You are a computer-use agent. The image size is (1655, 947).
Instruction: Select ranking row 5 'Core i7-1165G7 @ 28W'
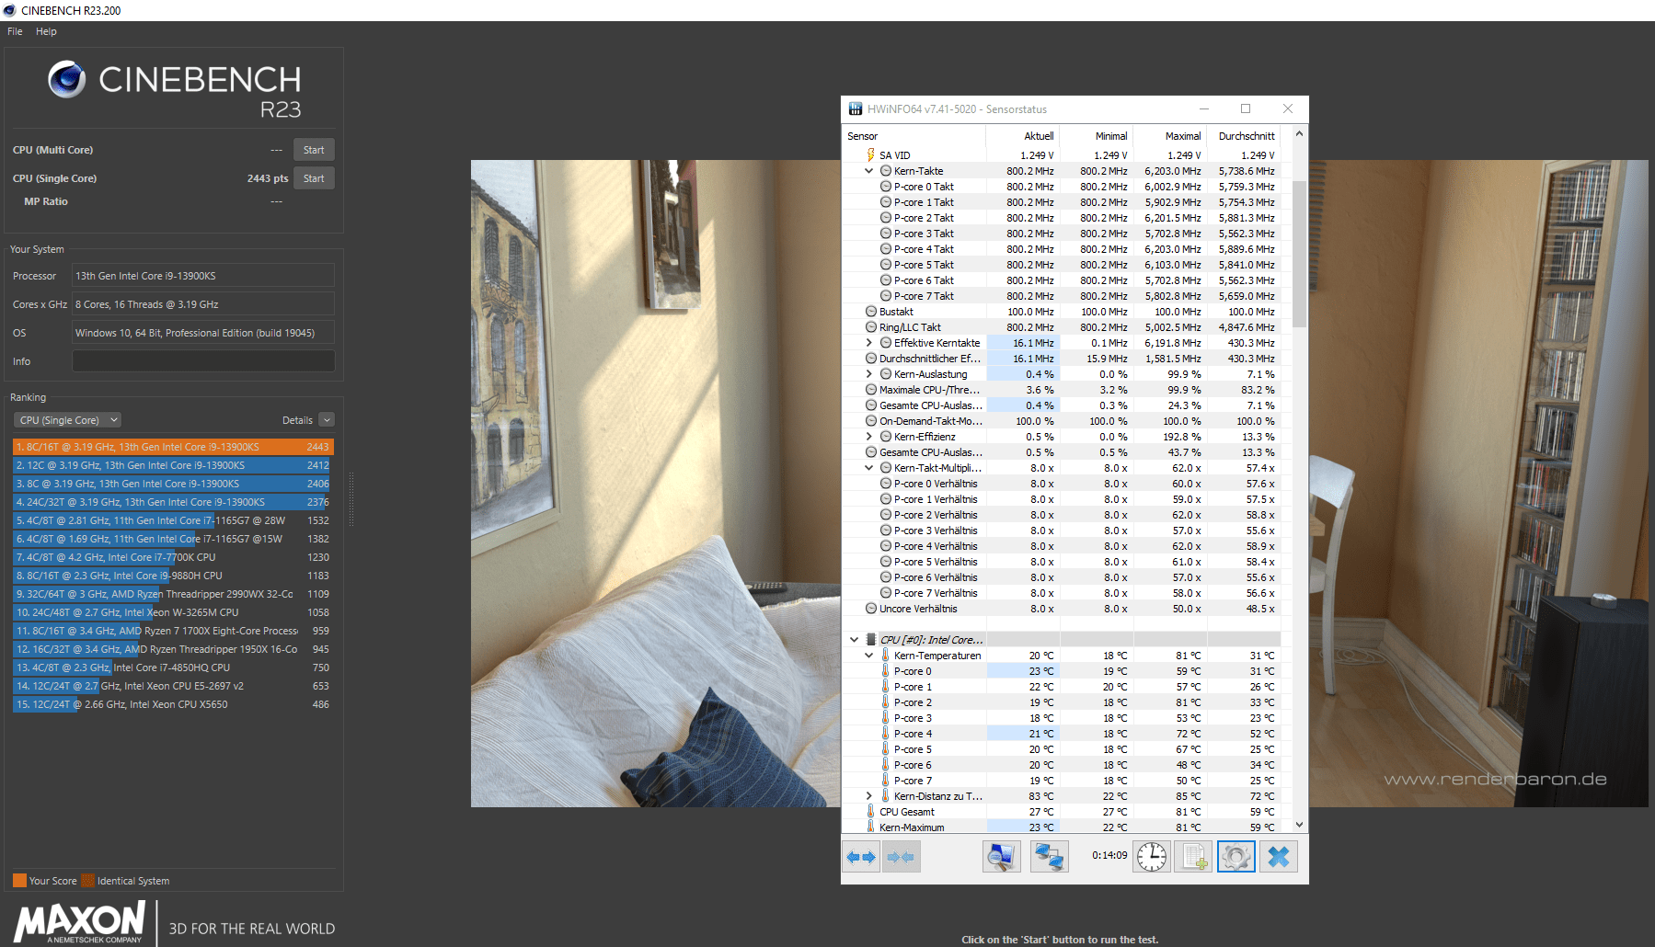(173, 520)
